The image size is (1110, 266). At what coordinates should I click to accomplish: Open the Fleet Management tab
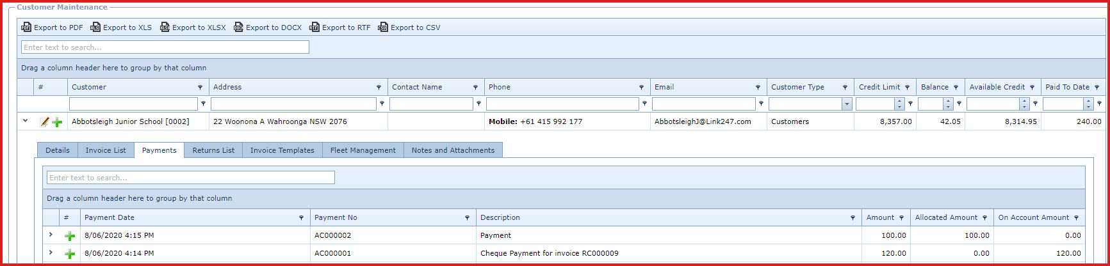363,150
